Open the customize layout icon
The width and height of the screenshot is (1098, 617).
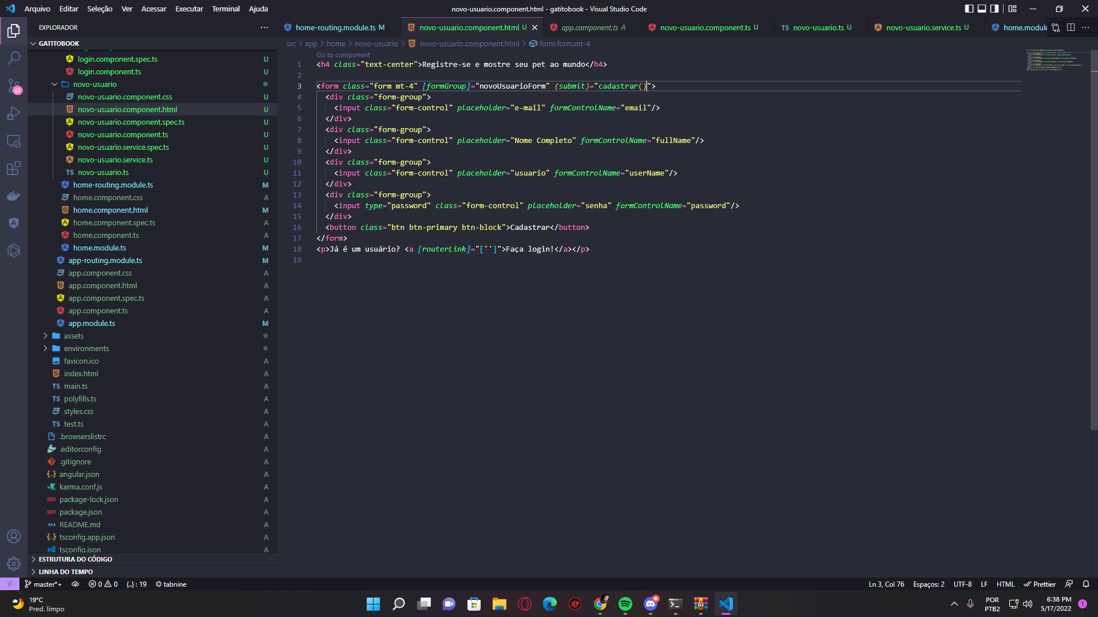click(x=1013, y=9)
